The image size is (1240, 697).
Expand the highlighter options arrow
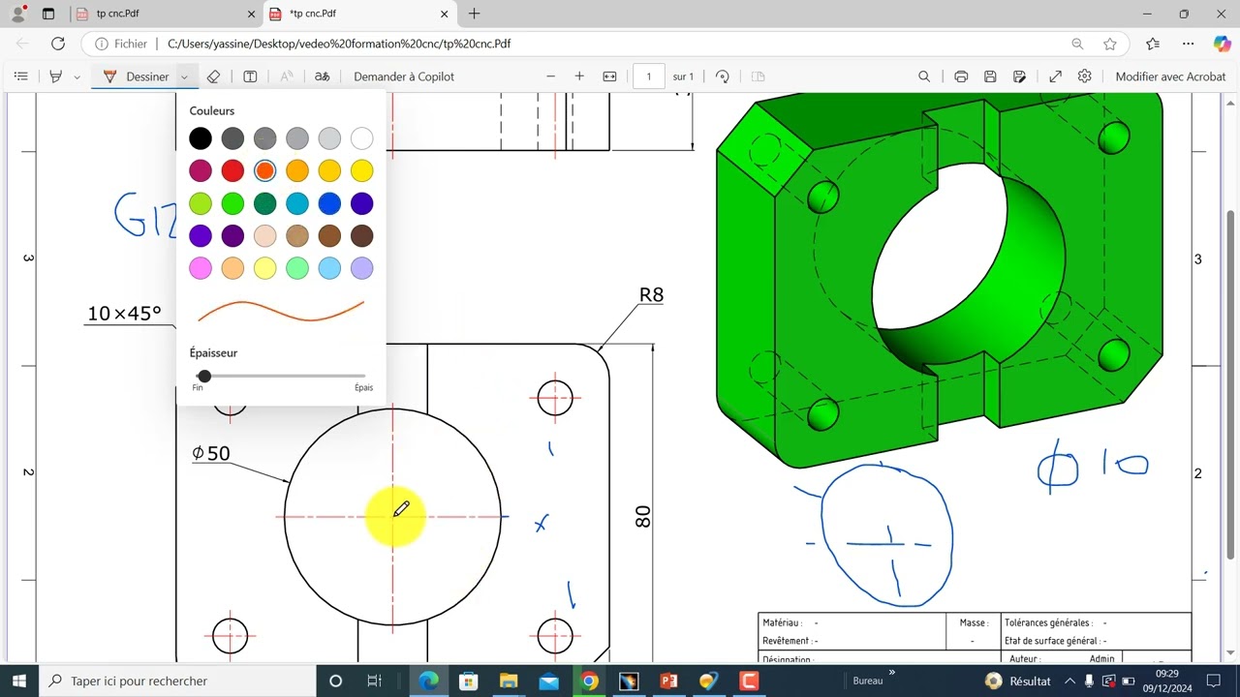[77, 76]
